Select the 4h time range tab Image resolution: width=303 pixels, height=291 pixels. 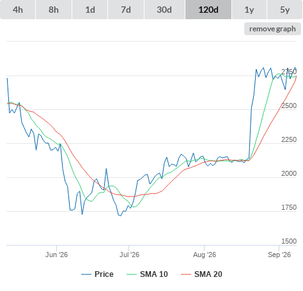18,10
